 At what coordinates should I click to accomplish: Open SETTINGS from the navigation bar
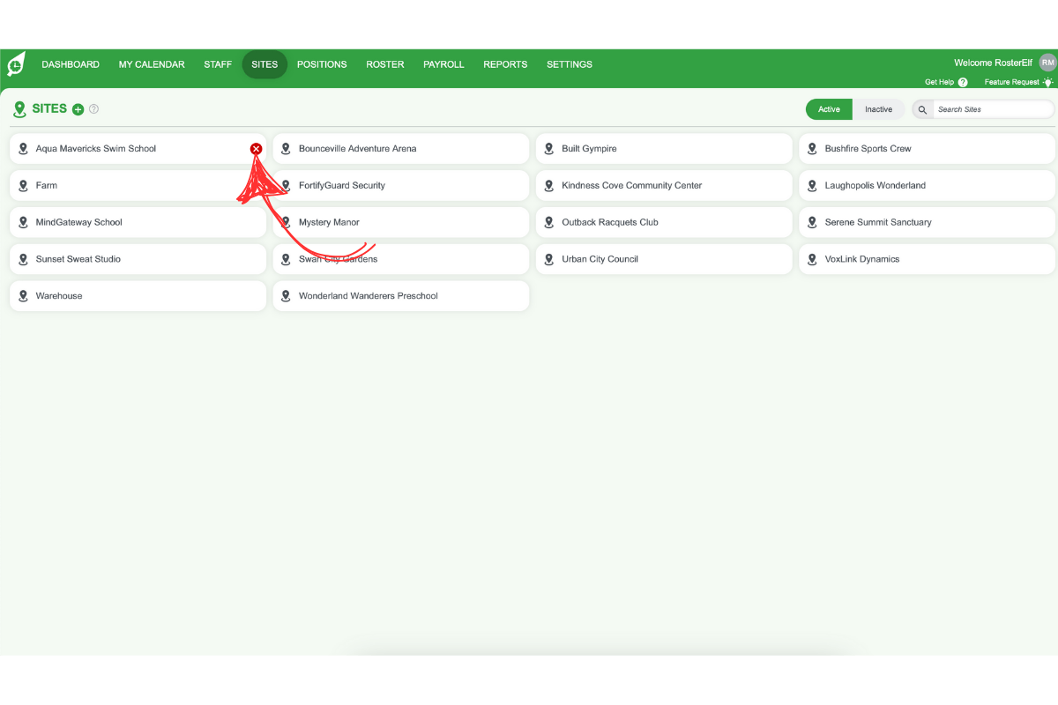point(569,63)
